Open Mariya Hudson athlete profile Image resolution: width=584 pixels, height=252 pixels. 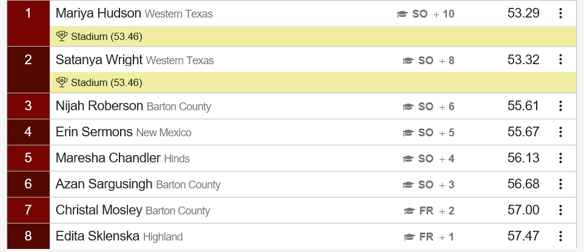pyautogui.click(x=98, y=13)
